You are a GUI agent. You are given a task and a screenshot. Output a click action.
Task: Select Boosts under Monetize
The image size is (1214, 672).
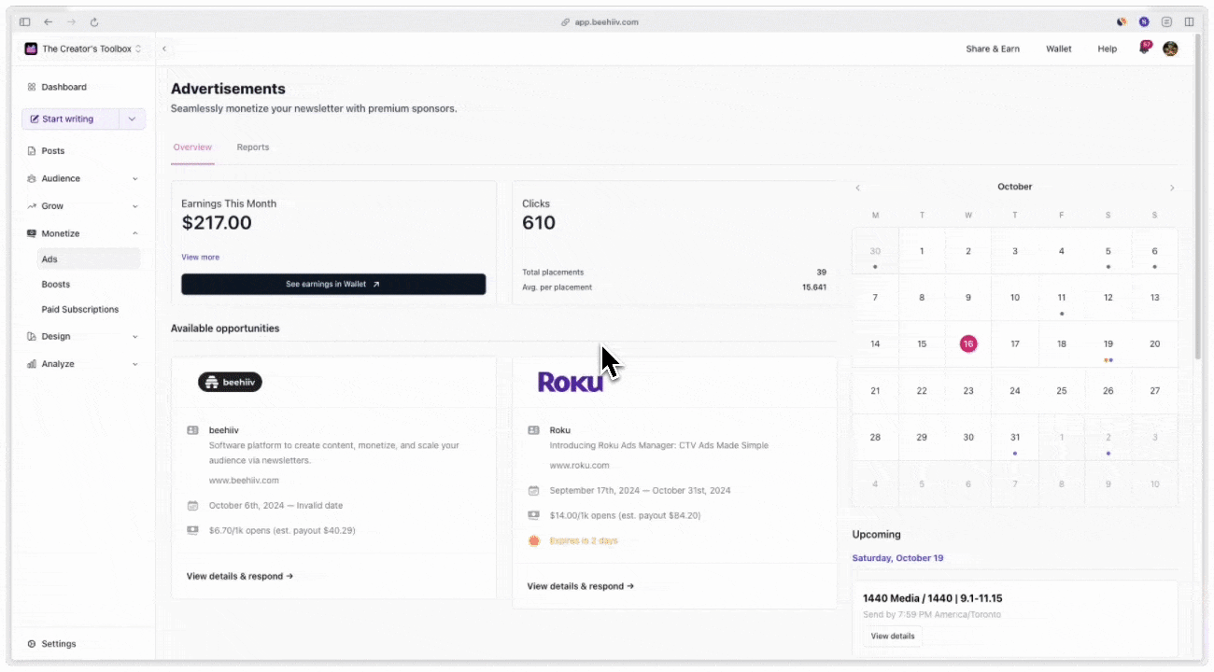click(56, 284)
